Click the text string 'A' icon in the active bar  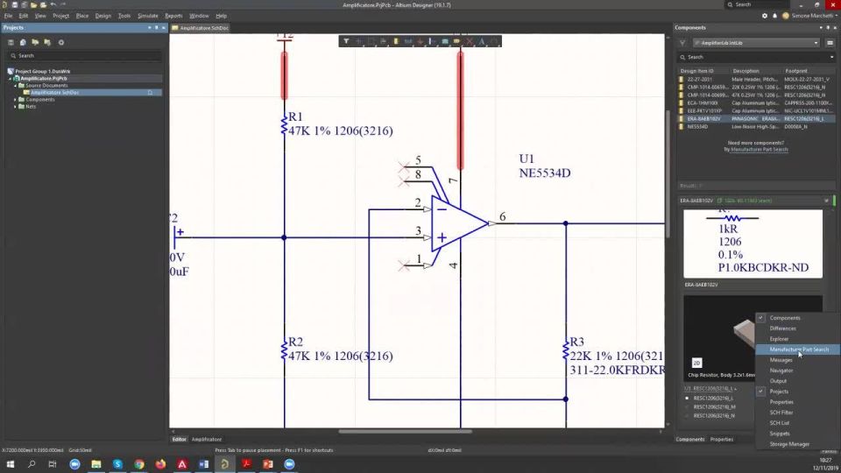coord(482,41)
